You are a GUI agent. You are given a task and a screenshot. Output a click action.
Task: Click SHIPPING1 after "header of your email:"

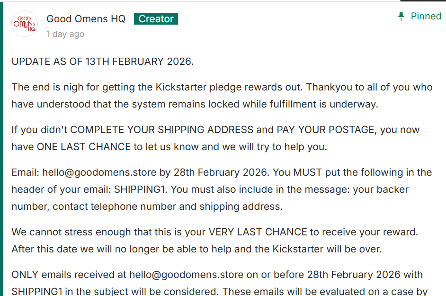pyautogui.click(x=141, y=189)
